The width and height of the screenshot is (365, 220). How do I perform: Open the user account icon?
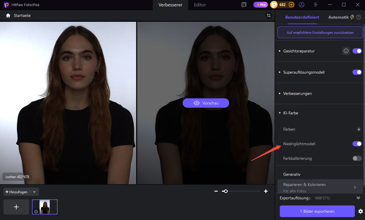point(301,5)
